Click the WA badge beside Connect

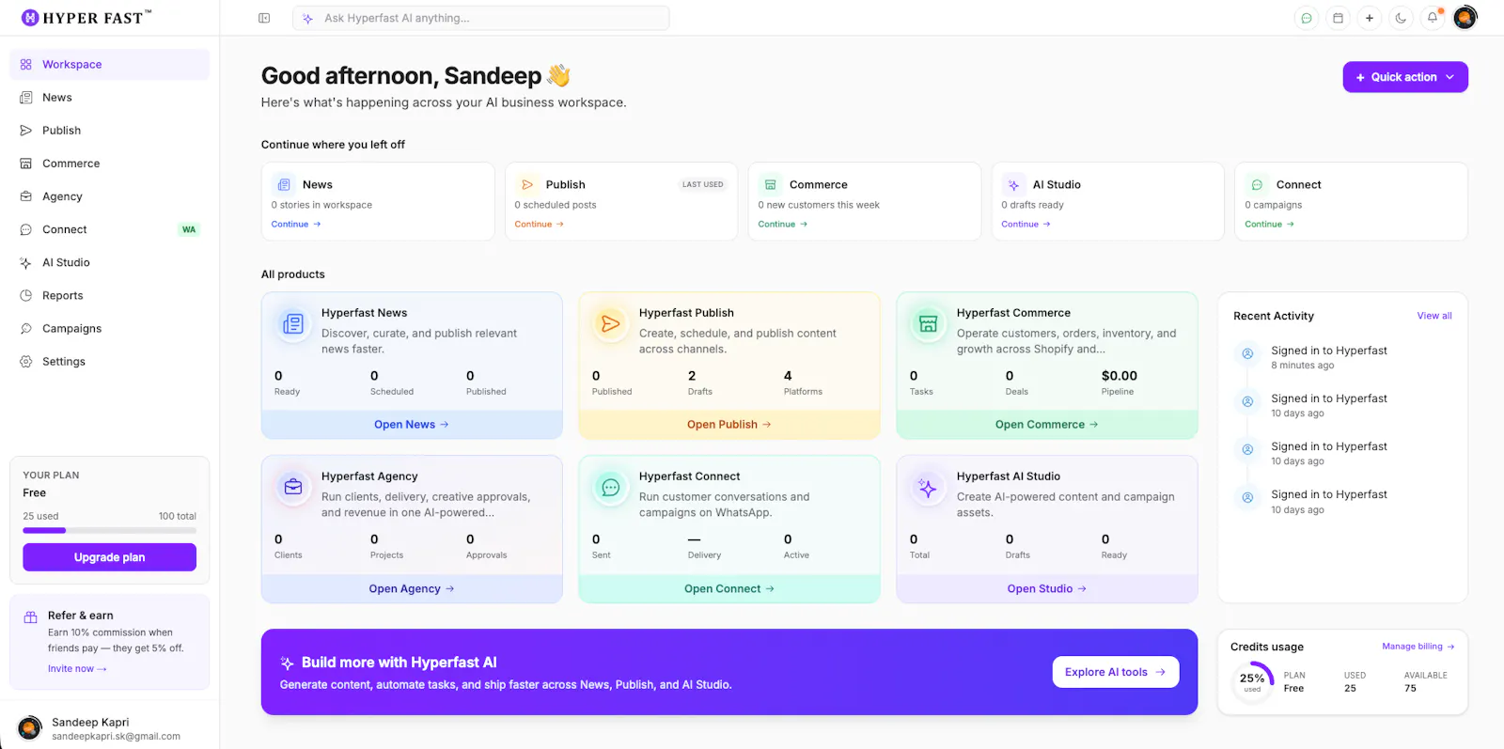(x=189, y=229)
